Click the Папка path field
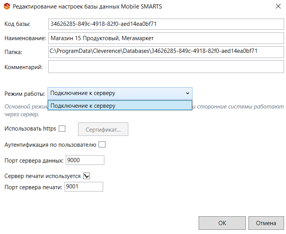The width and height of the screenshot is (286, 234). 166,52
